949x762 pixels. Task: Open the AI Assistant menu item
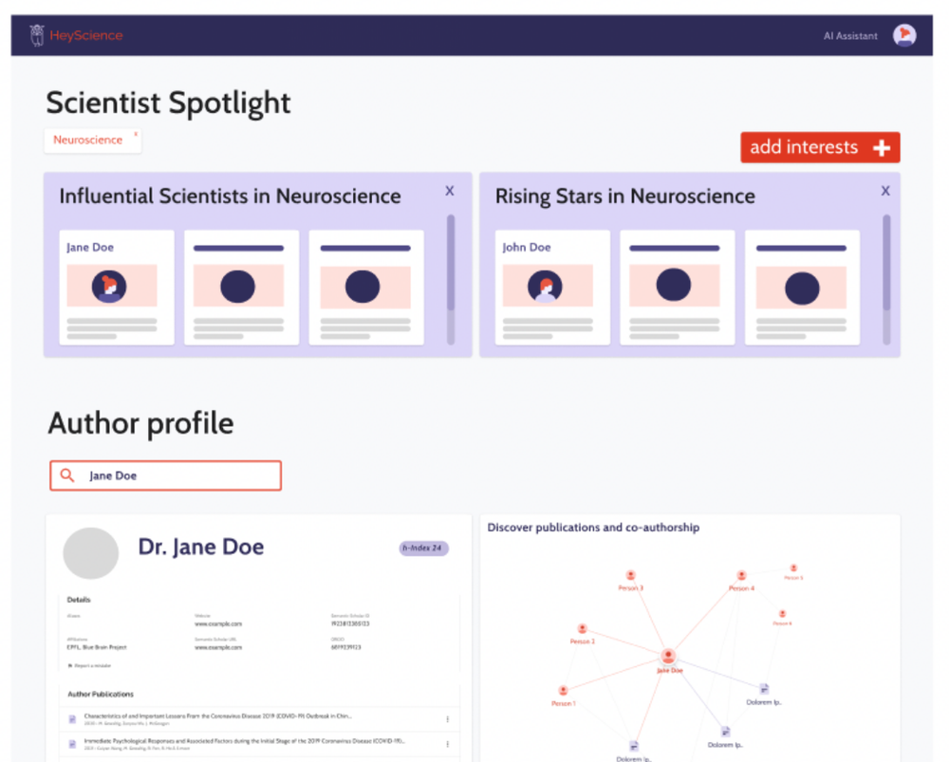click(850, 36)
